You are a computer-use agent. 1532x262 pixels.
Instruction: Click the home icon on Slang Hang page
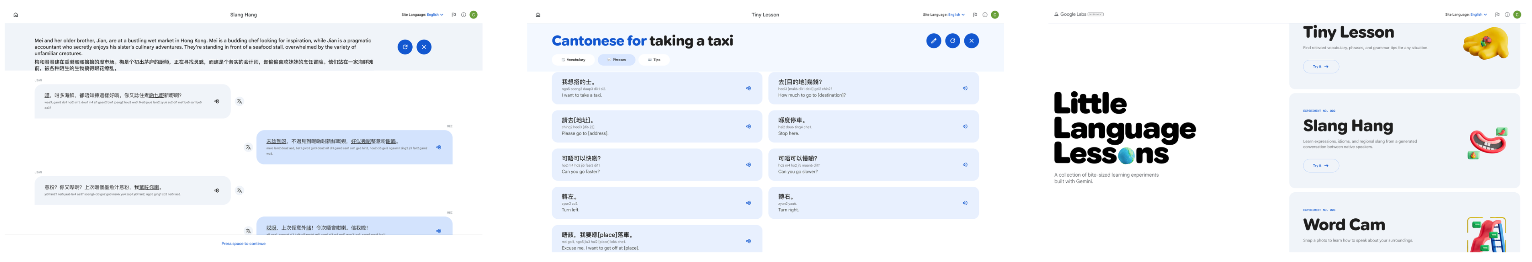(x=16, y=15)
